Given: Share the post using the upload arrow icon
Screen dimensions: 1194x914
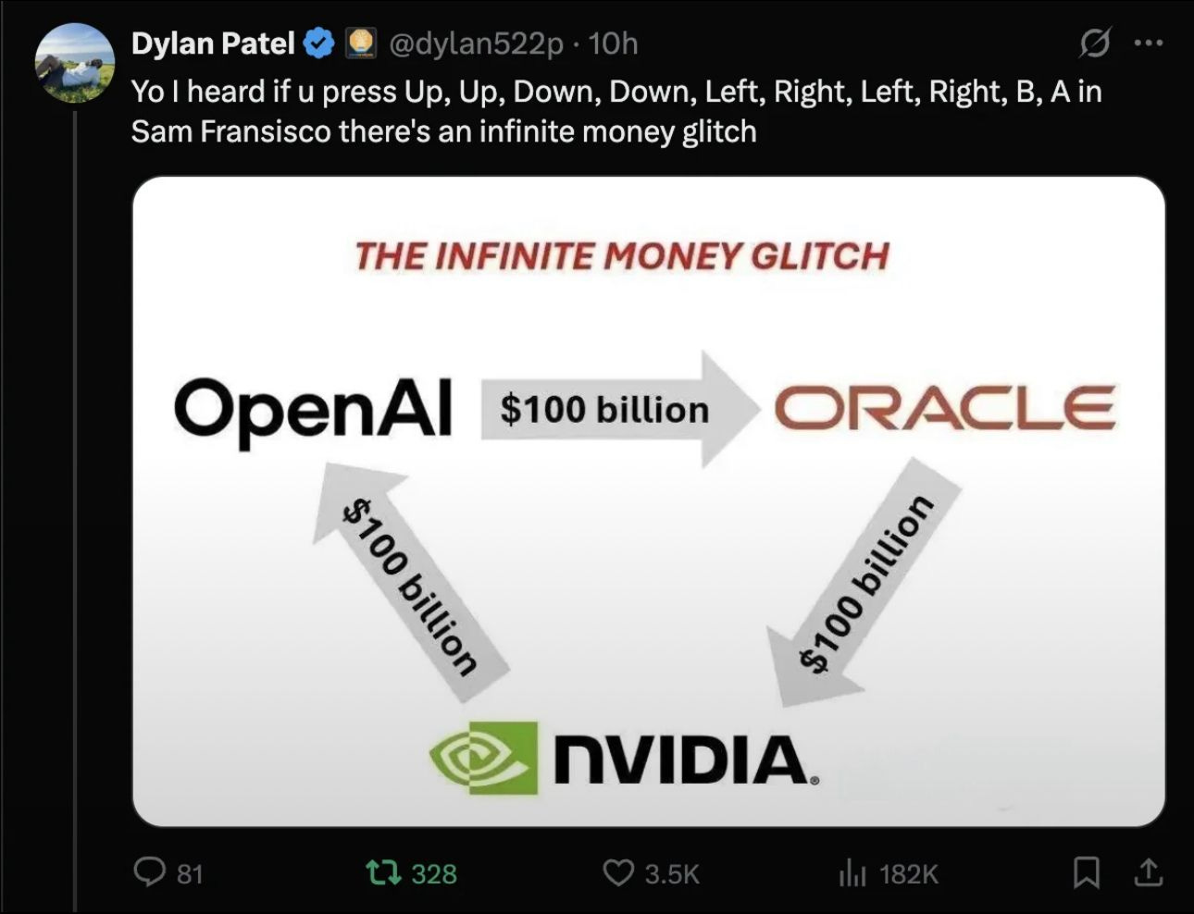Looking at the screenshot, I should pos(1148,871).
